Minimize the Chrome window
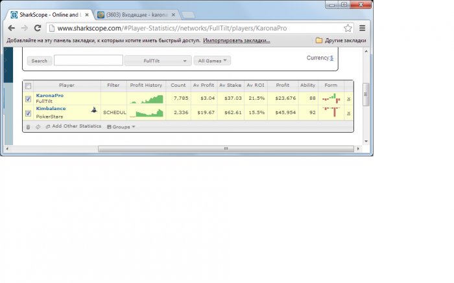454x283 pixels. [332, 5]
